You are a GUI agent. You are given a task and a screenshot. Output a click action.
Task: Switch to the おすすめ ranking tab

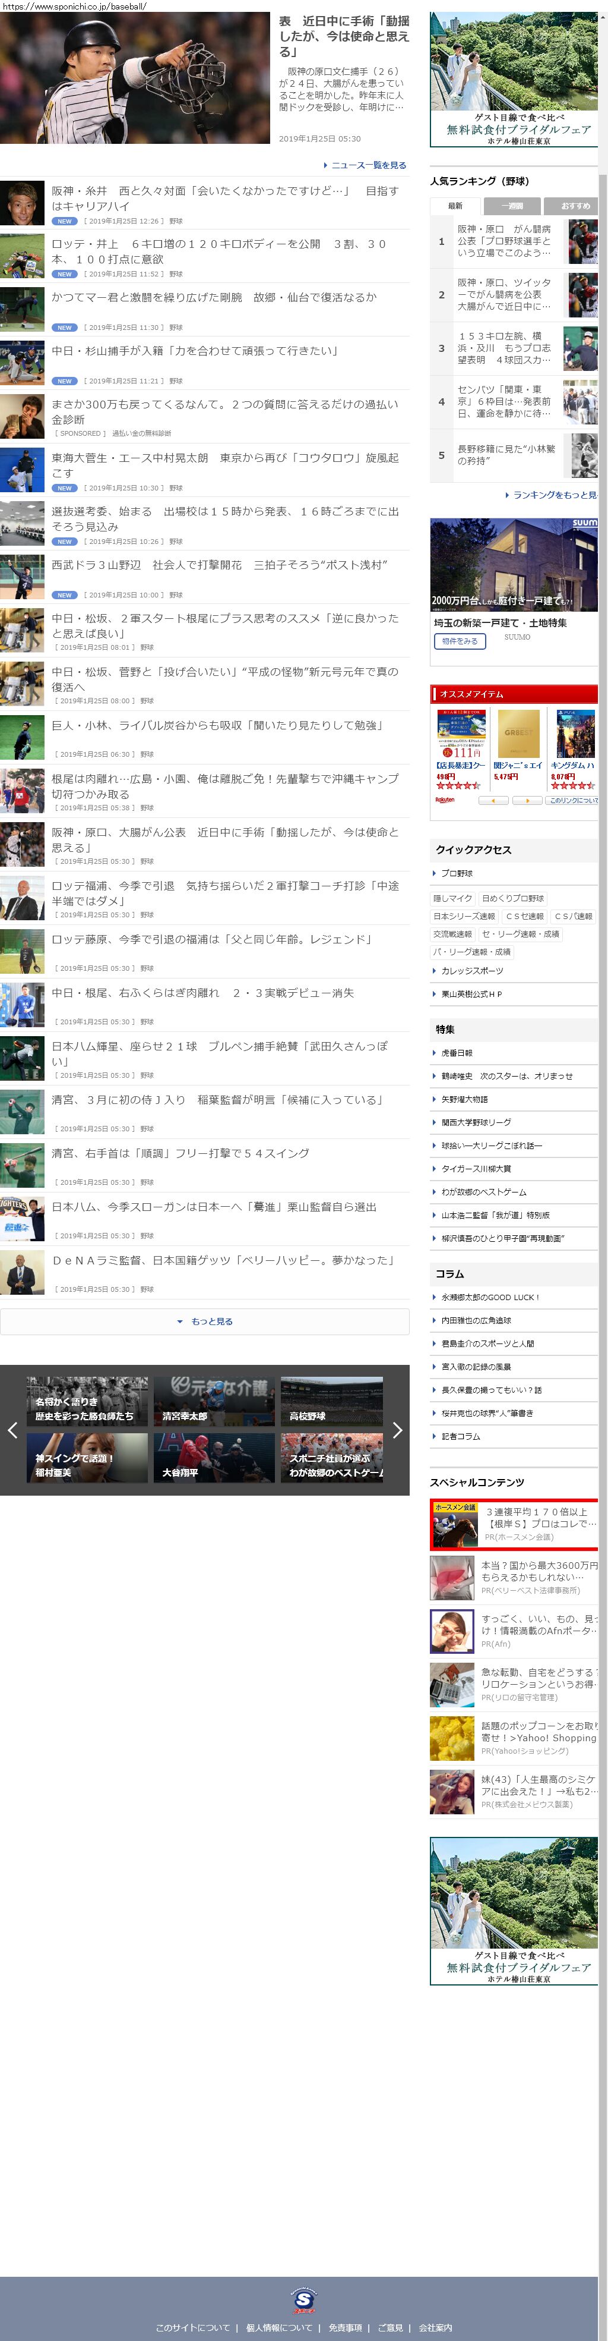pos(574,206)
